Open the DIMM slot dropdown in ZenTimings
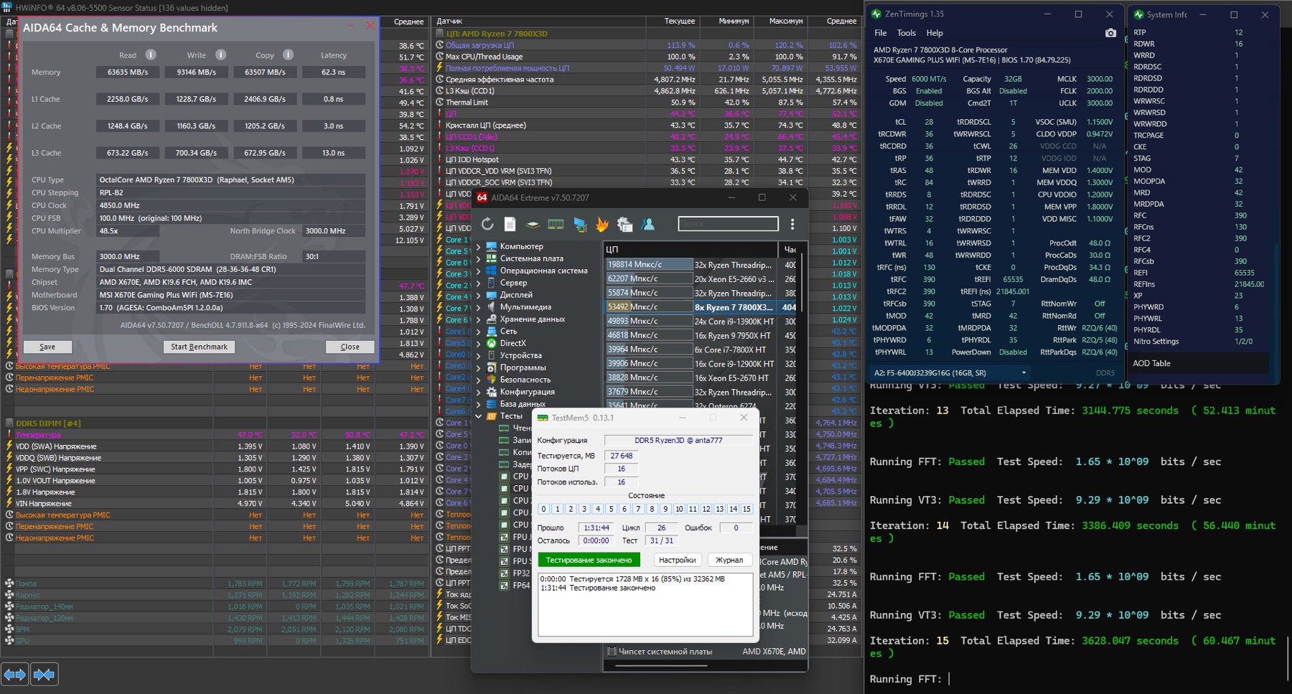Image resolution: width=1292 pixels, height=694 pixels. coord(950,372)
